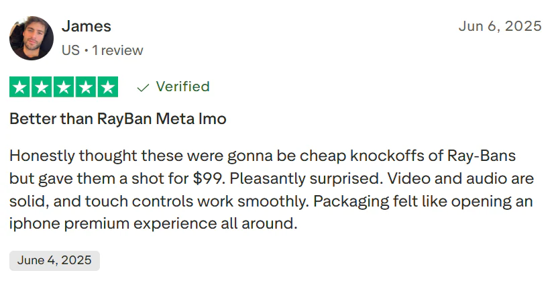This screenshot has height=285, width=554.
Task: Open the "Better than RayBan Meta Imo" title
Action: [118, 119]
